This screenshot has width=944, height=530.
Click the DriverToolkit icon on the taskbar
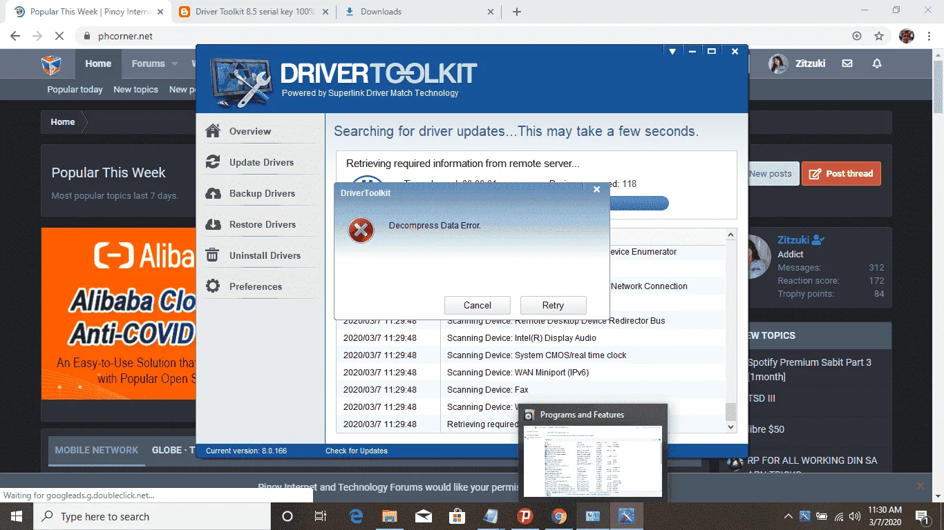(x=627, y=516)
